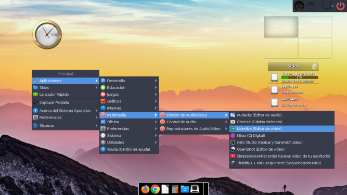Viewport: 347px width, 195px height.
Task: Click the red power button icon
Action: [x=341, y=6]
